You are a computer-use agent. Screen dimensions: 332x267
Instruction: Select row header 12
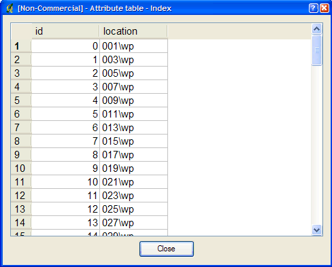21,196
